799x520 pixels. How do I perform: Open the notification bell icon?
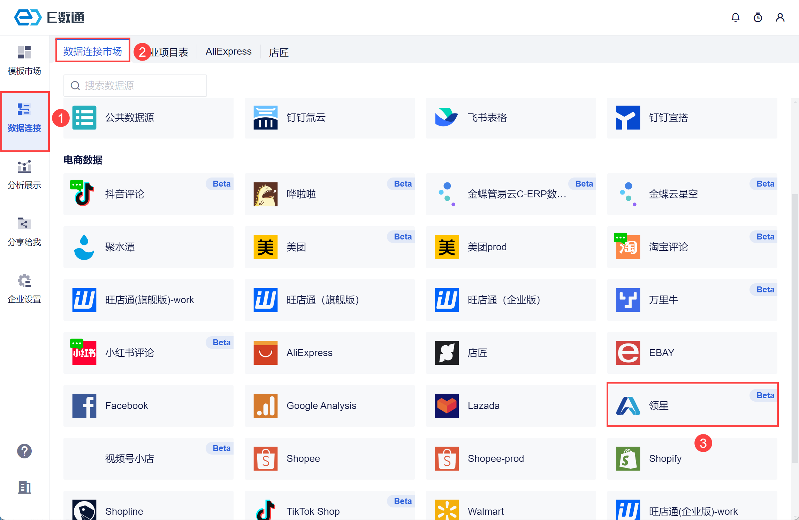click(735, 17)
